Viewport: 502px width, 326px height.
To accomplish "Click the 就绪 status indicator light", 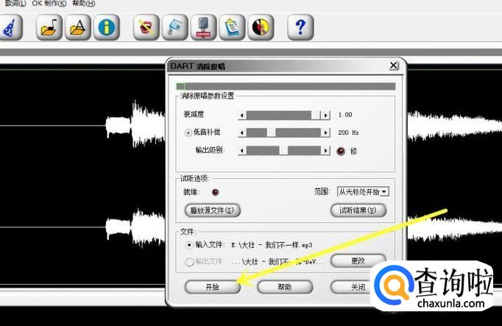I will coord(216,192).
